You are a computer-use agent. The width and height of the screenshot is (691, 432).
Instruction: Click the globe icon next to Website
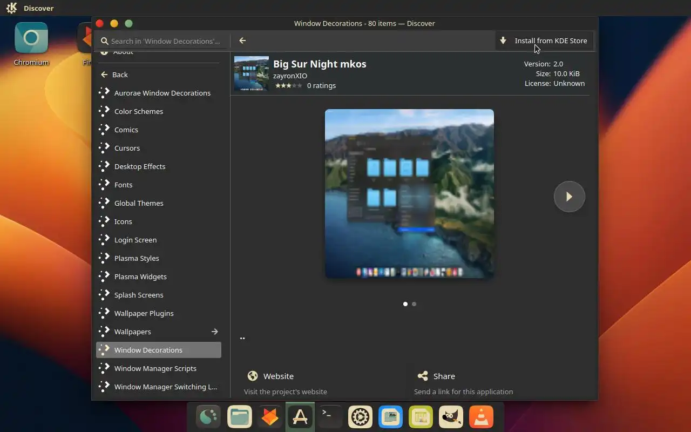(252, 376)
